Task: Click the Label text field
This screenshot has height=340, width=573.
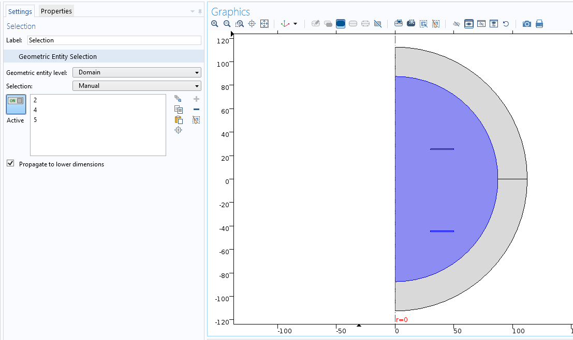Action: click(x=114, y=40)
